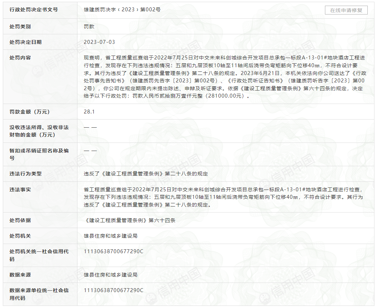
Task: Select the date 2023-07-03
Action: point(99,42)
